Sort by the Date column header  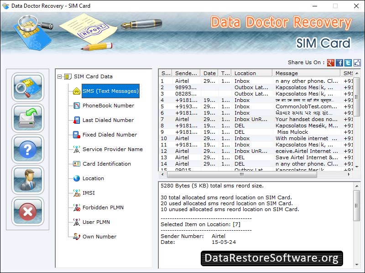pos(209,73)
